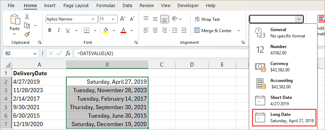Cut selection with scissors icon

click(x=27, y=16)
